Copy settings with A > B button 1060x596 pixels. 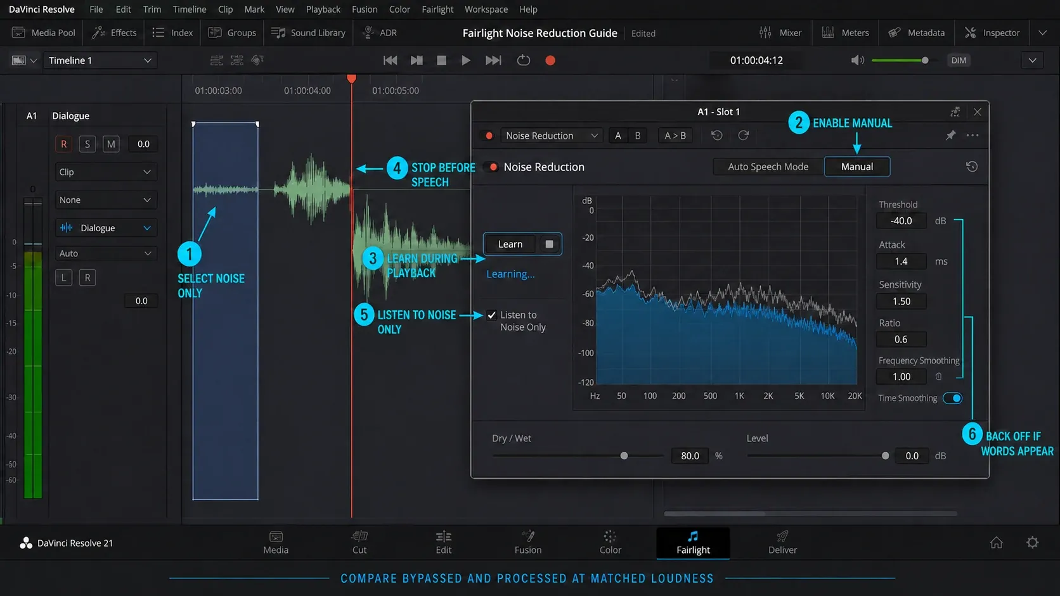pos(675,136)
